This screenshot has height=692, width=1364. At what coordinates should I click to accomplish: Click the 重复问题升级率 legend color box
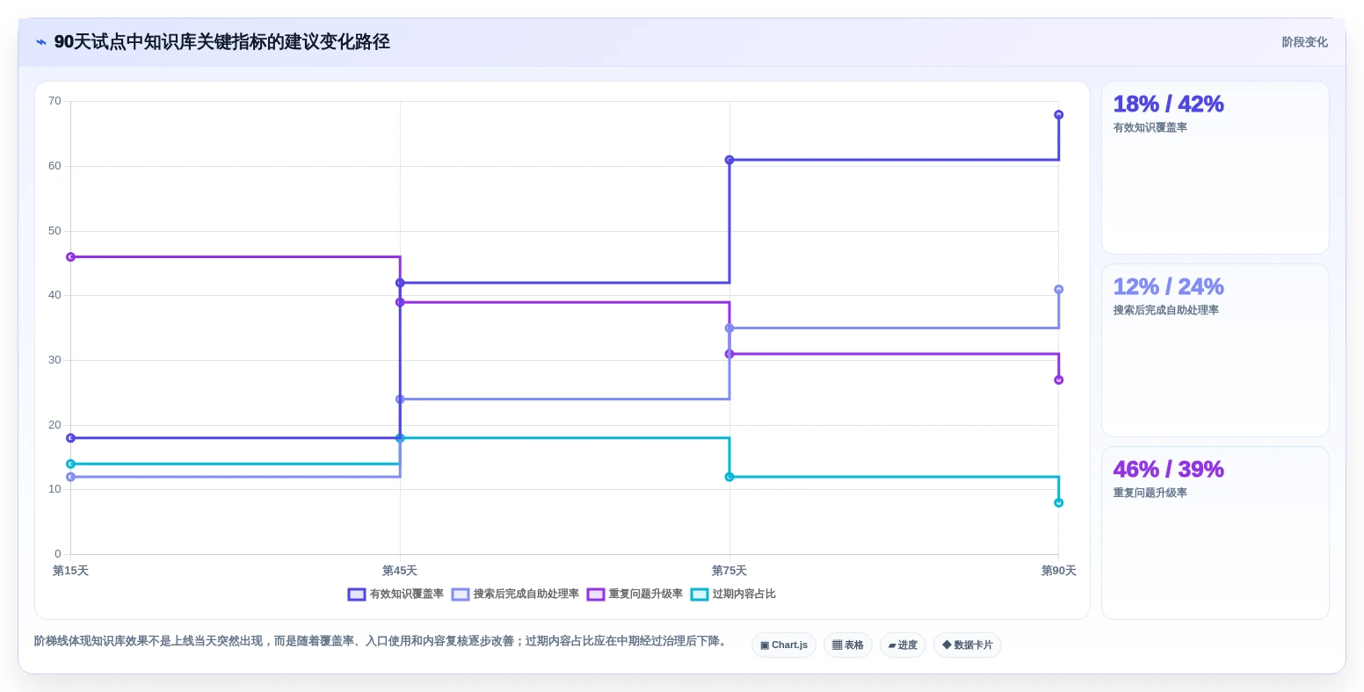596,595
